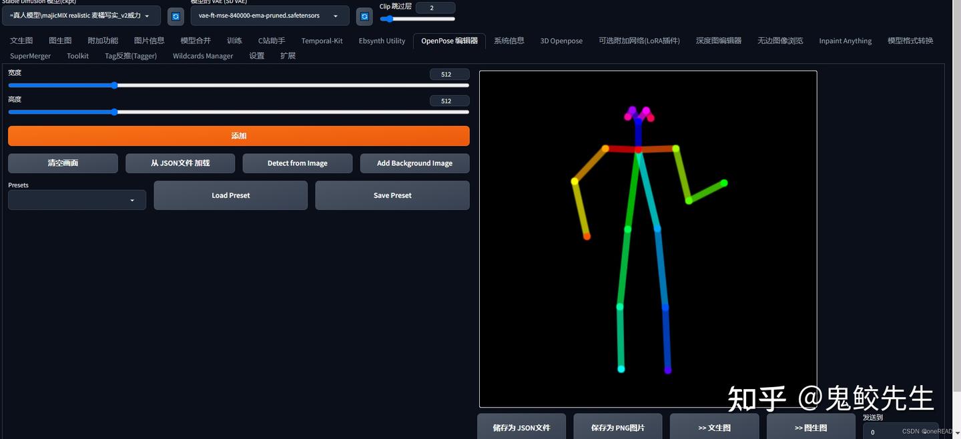
Task: Open the 训练 tab
Action: coord(234,41)
